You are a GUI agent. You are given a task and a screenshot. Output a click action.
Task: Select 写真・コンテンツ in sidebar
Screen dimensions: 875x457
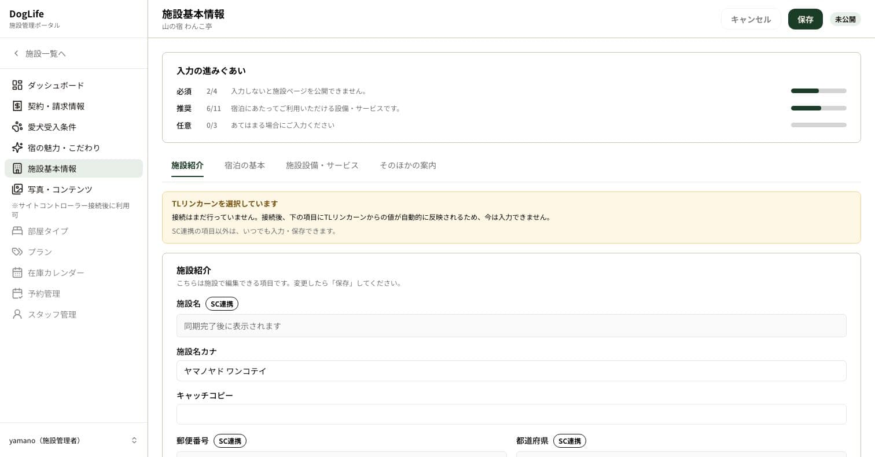pos(73,189)
